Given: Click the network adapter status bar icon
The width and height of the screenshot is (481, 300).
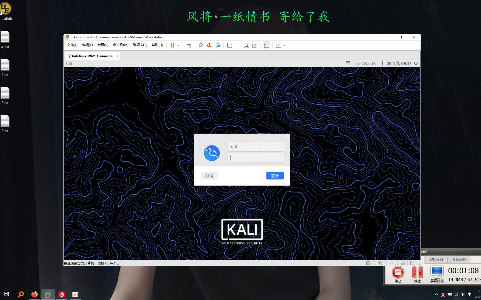Looking at the screenshot, I should tap(380, 263).
